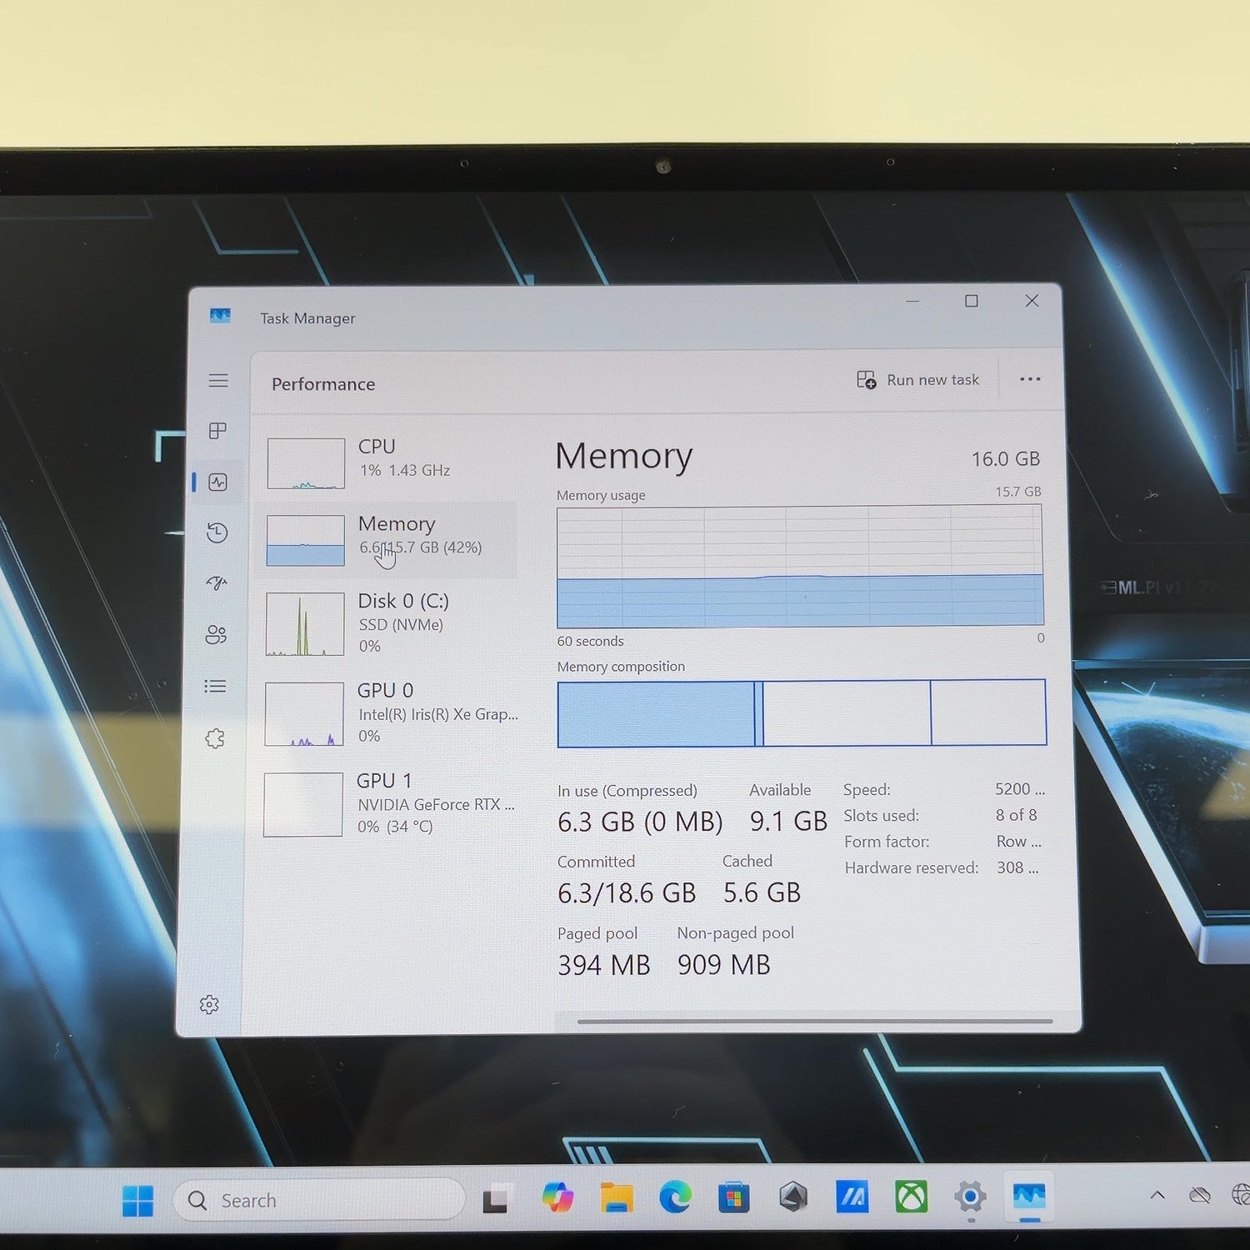
Task: Open the three-dot more options menu
Action: click(1030, 379)
